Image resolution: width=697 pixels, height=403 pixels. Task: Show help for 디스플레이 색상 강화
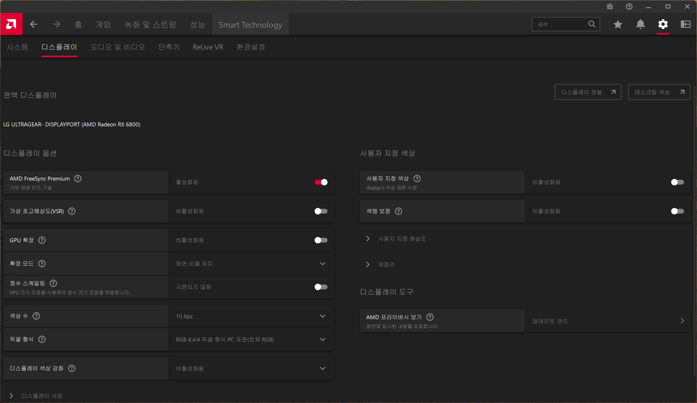pos(72,368)
